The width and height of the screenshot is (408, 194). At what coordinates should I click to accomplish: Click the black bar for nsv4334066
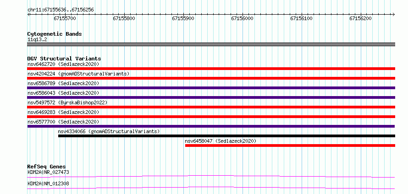tap(226, 136)
